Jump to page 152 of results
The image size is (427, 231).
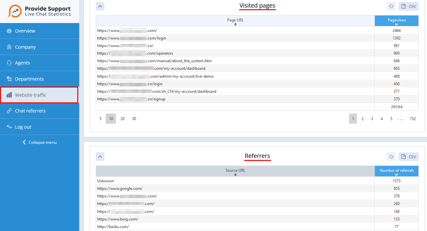point(413,118)
